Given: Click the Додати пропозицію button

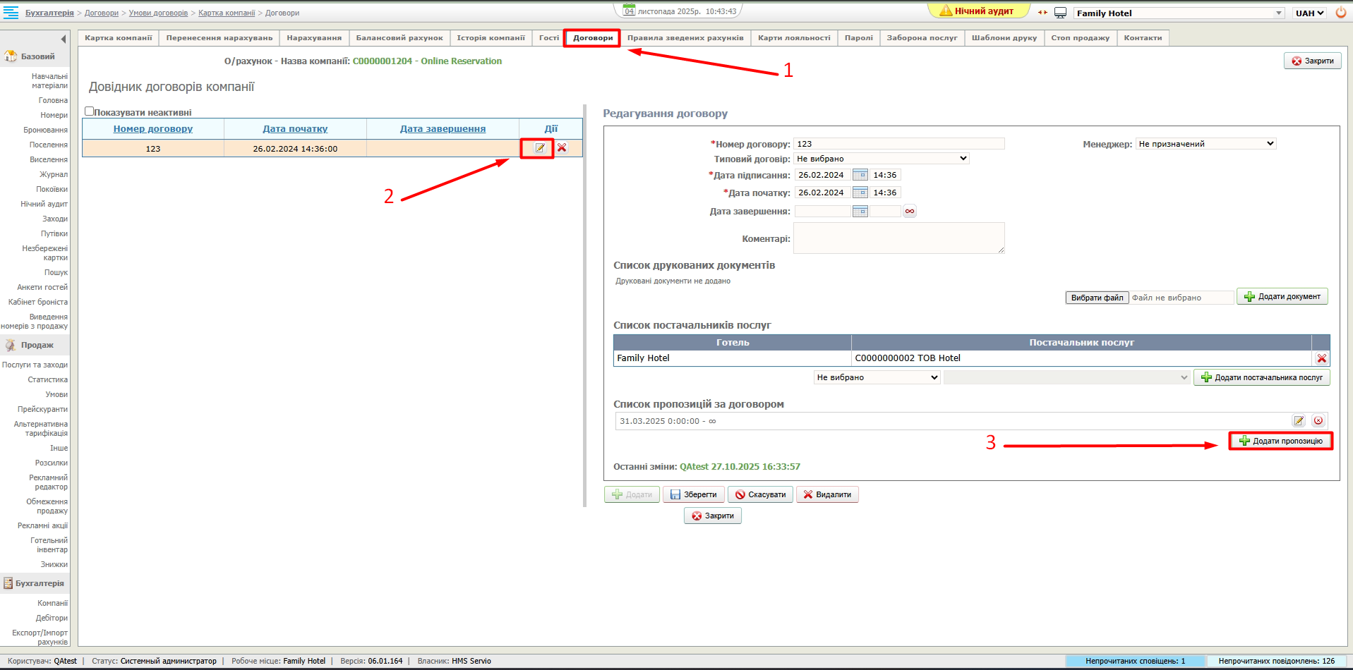Looking at the screenshot, I should pyautogui.click(x=1280, y=441).
